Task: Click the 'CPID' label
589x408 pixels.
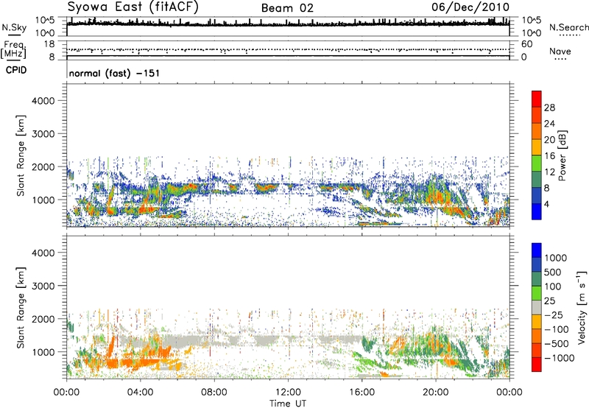Action: pyautogui.click(x=16, y=70)
